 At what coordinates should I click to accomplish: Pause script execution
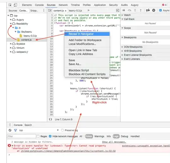[124, 10]
